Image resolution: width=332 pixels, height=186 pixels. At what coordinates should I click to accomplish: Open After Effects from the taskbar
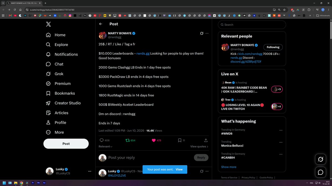coord(44,183)
